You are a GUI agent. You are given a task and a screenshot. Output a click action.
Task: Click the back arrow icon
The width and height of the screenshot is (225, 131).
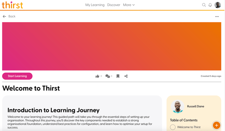pos(4,16)
